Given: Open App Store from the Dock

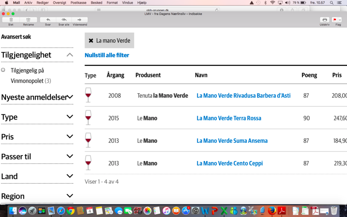Looking at the screenshot, I should click(x=185, y=211).
